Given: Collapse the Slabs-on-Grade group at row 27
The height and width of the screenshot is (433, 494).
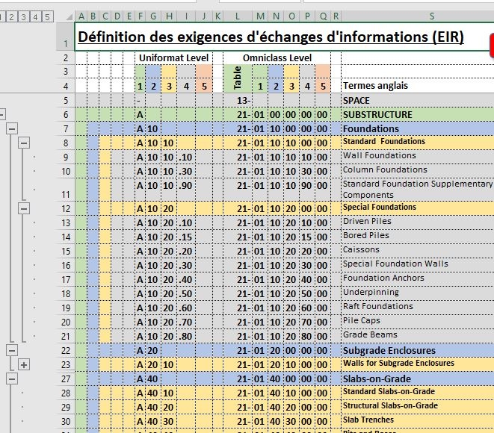Looking at the screenshot, I should [12, 379].
